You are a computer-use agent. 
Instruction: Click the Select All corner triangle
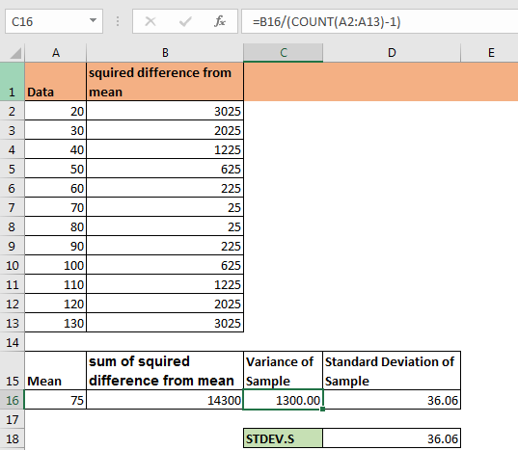click(x=15, y=53)
